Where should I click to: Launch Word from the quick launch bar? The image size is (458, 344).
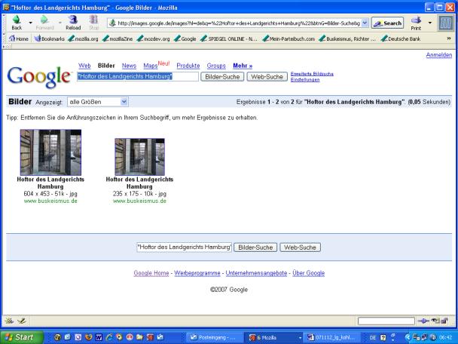pyautogui.click(x=99, y=337)
